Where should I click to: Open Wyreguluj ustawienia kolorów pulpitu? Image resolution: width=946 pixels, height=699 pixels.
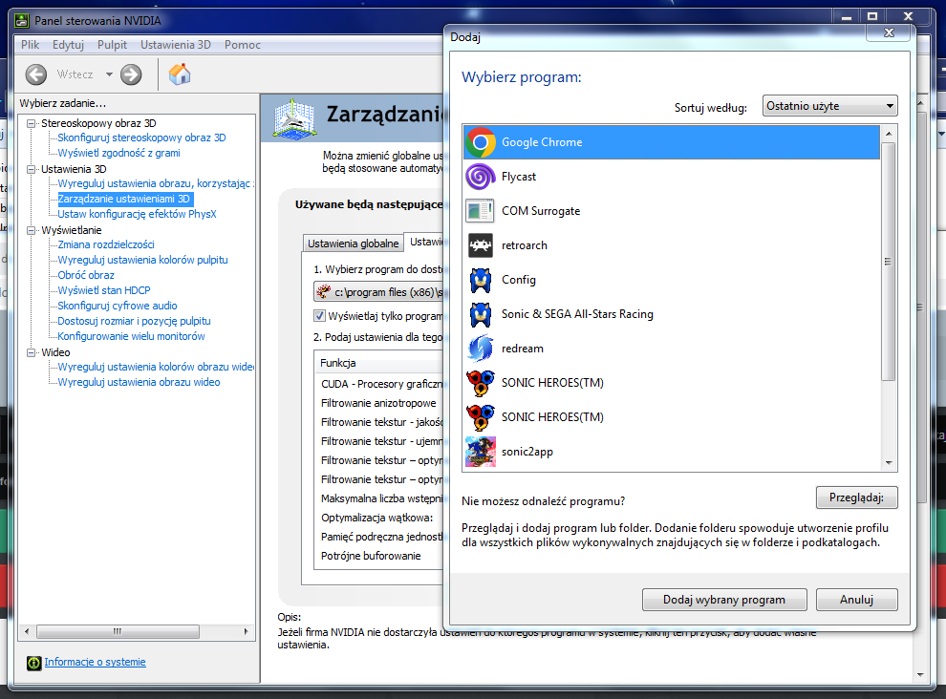pos(143,260)
